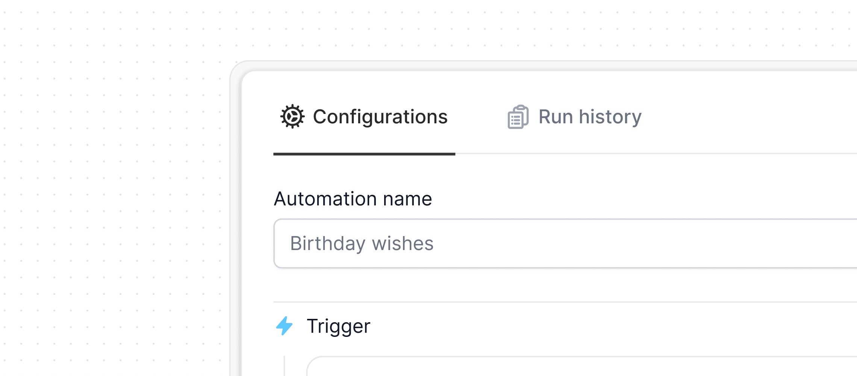Focus the Automation name input field
857x376 pixels.
pos(565,243)
